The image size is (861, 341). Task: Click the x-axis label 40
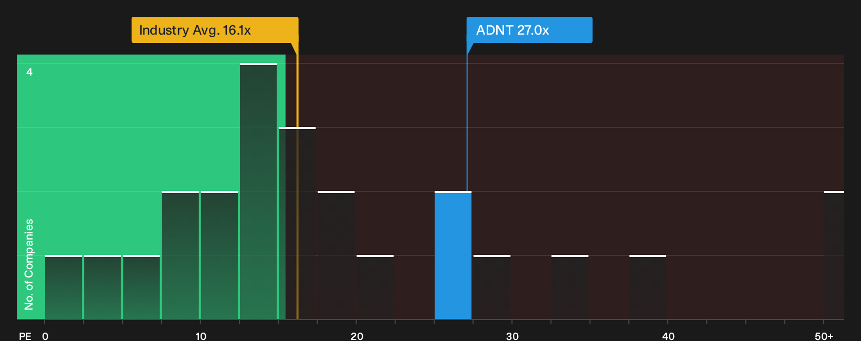click(668, 336)
